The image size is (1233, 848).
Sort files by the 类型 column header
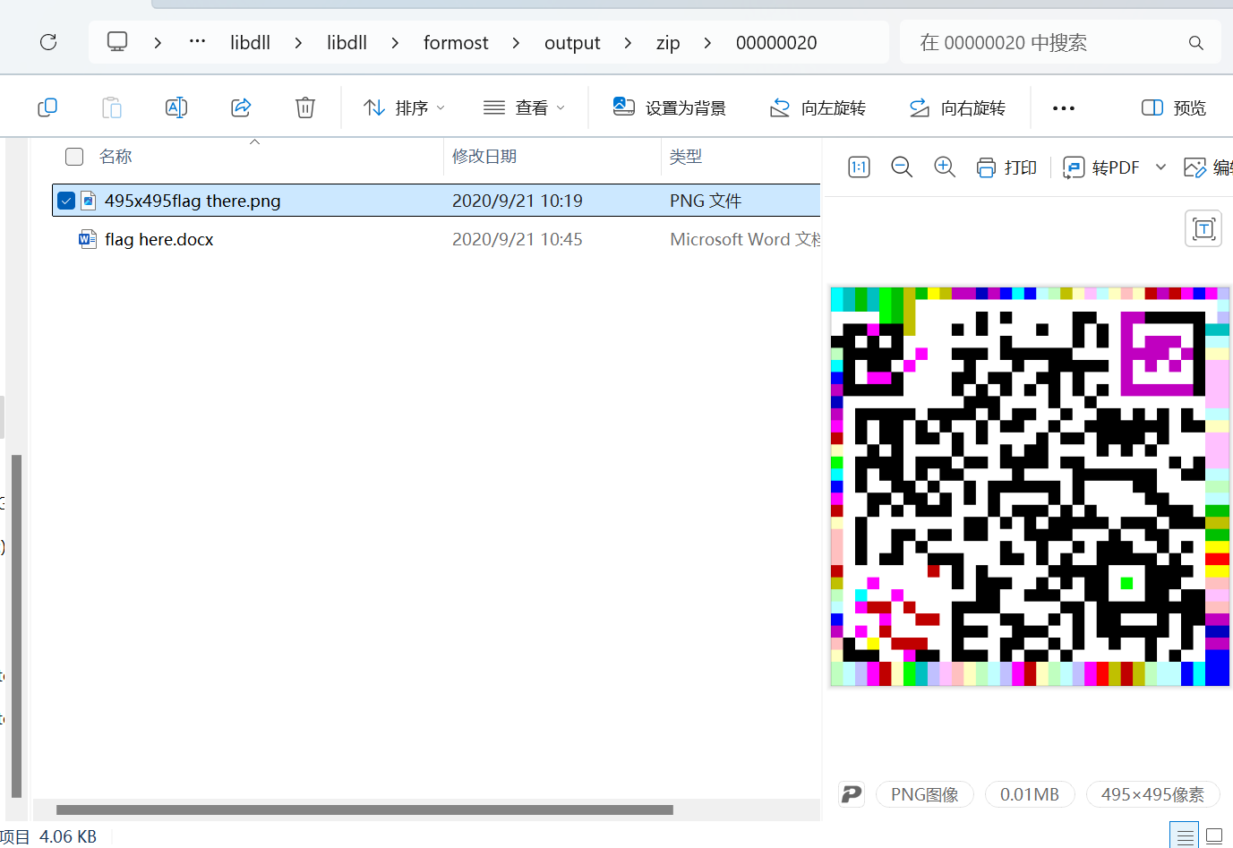coord(686,157)
